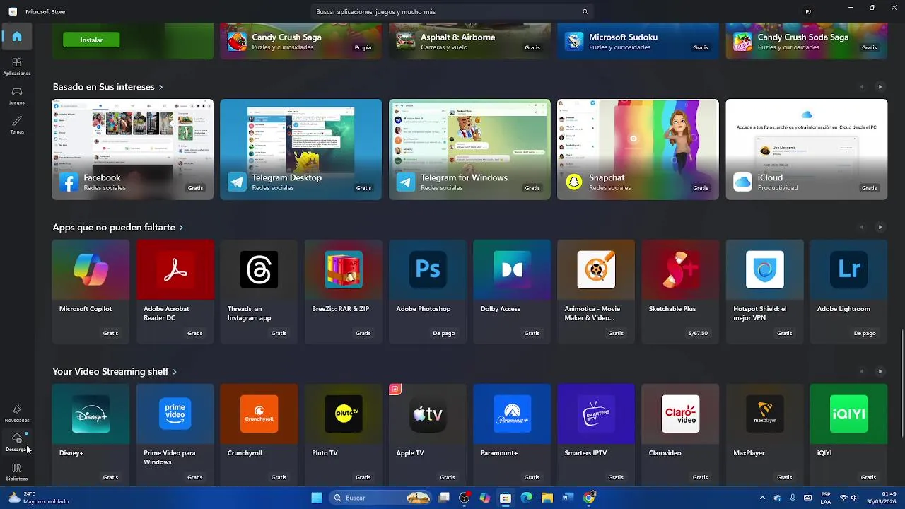
Task: Open the Adobe Lightroom tile
Action: pyautogui.click(x=848, y=291)
